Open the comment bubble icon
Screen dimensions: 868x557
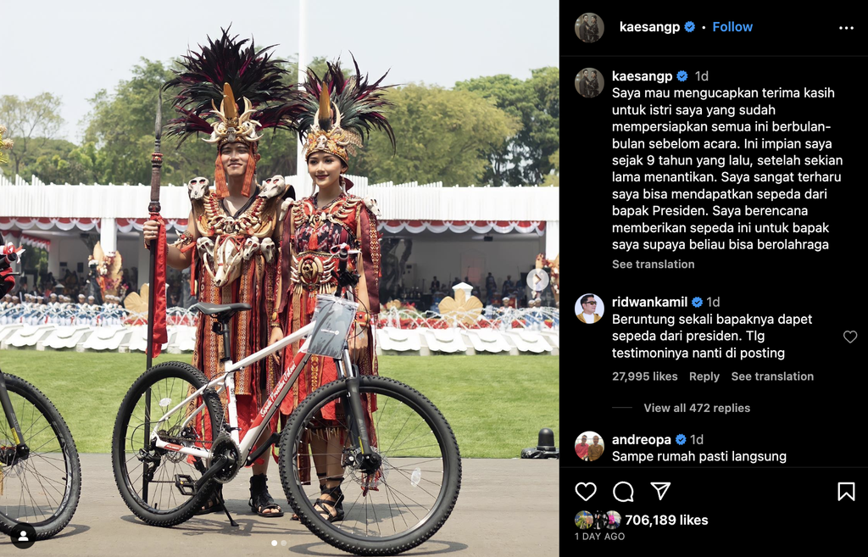tap(623, 491)
